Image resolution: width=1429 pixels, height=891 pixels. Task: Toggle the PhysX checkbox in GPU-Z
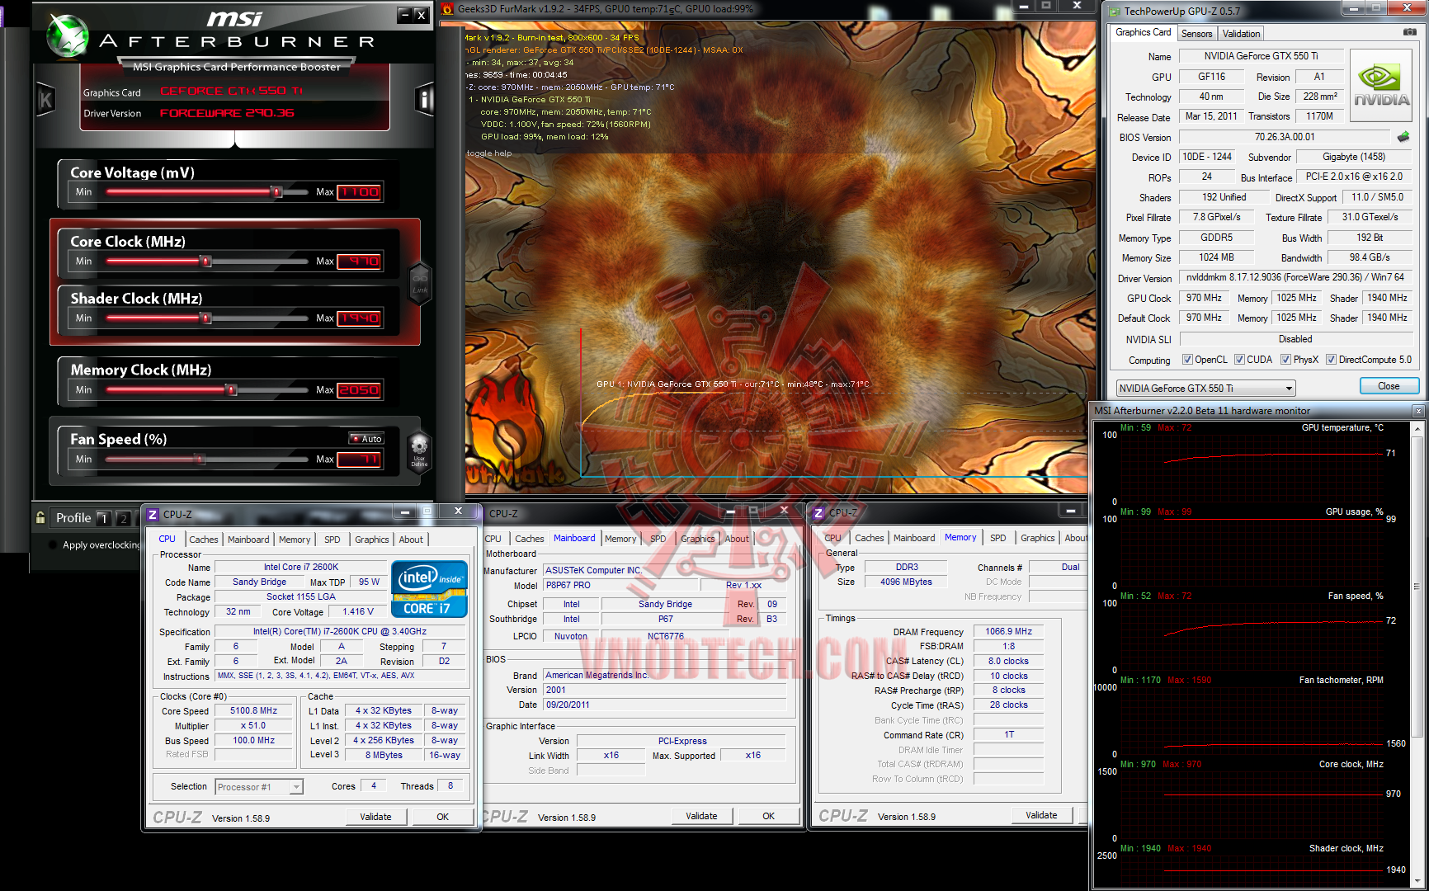click(1285, 360)
